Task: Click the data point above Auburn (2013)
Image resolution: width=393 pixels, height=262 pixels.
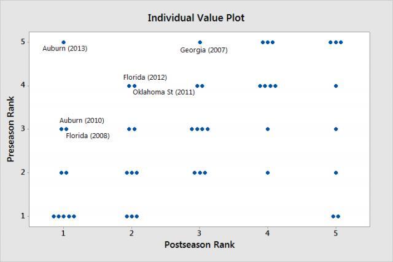Action: (x=63, y=42)
